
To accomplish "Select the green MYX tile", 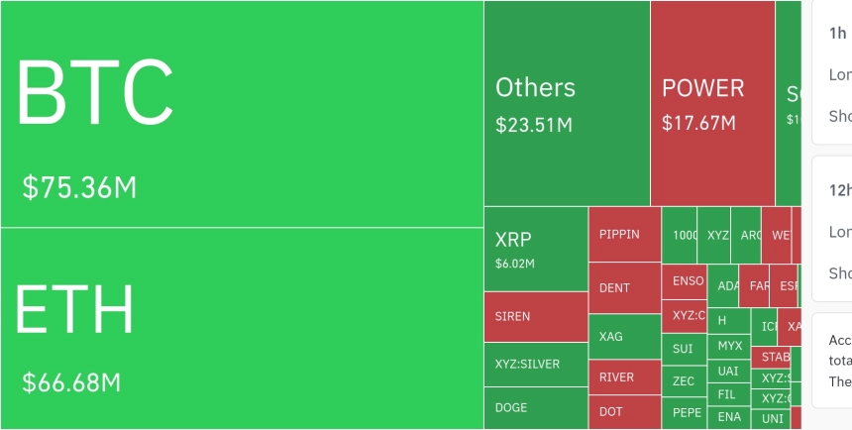I will pos(729,346).
